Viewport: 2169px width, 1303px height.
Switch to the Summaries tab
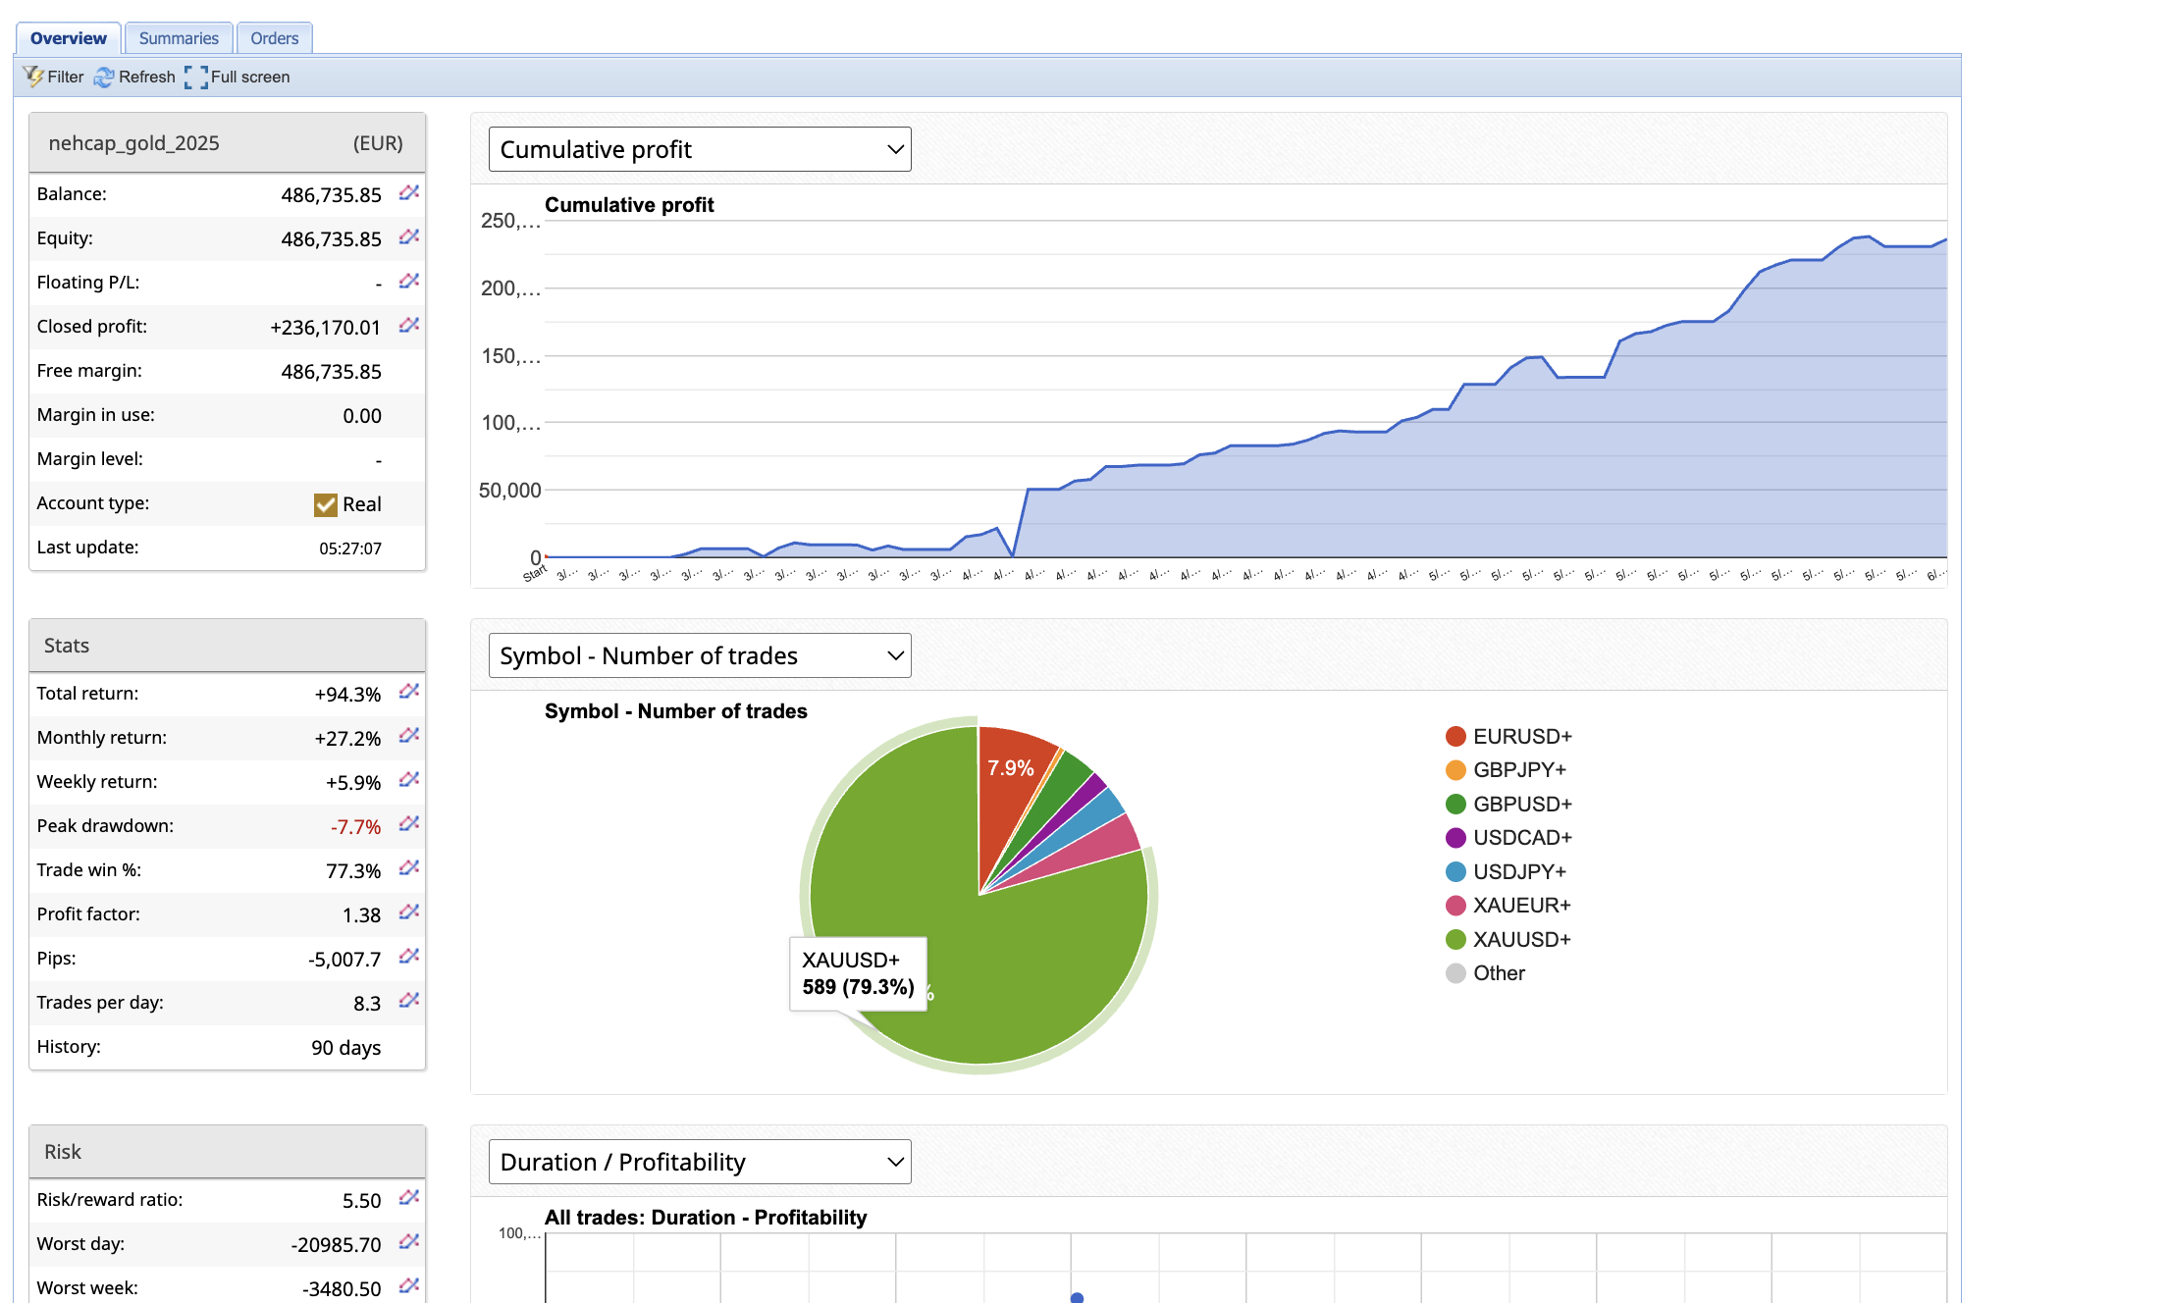[179, 38]
